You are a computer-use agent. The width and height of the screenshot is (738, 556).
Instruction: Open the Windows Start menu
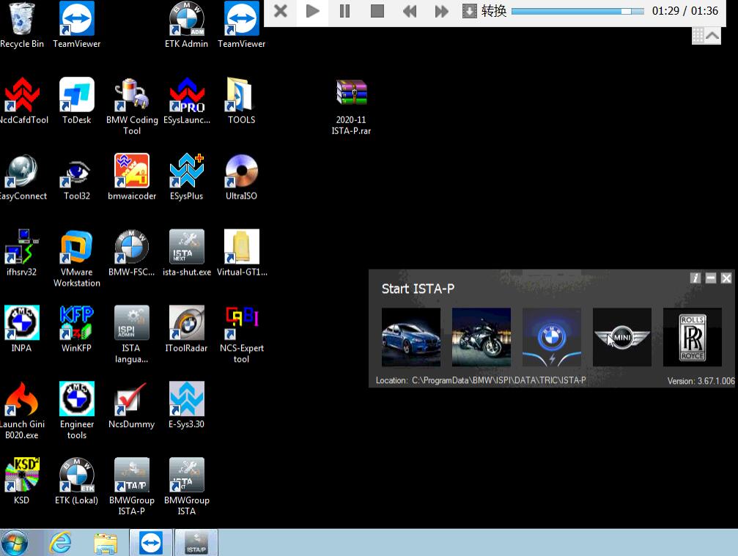(x=15, y=542)
